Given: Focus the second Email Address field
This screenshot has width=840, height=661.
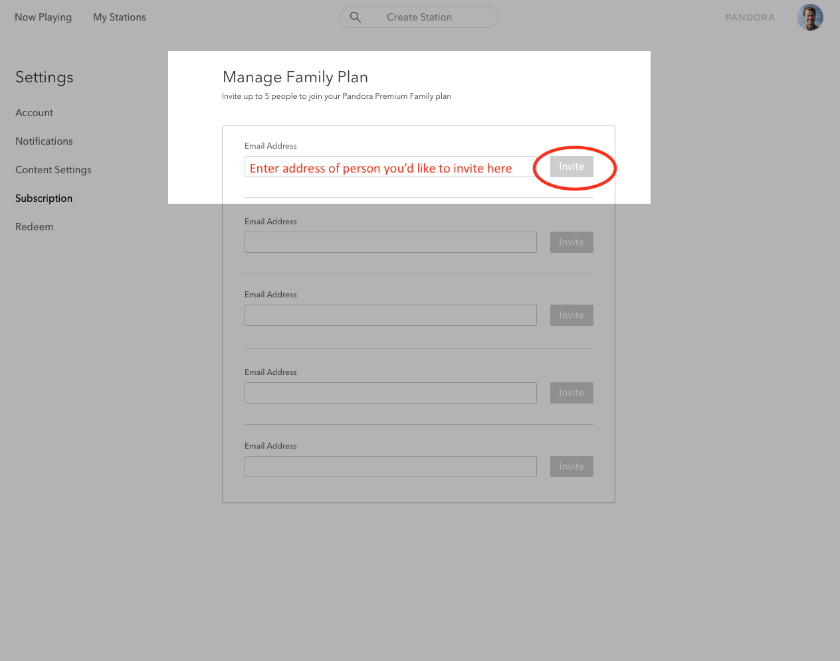Looking at the screenshot, I should click(x=390, y=242).
